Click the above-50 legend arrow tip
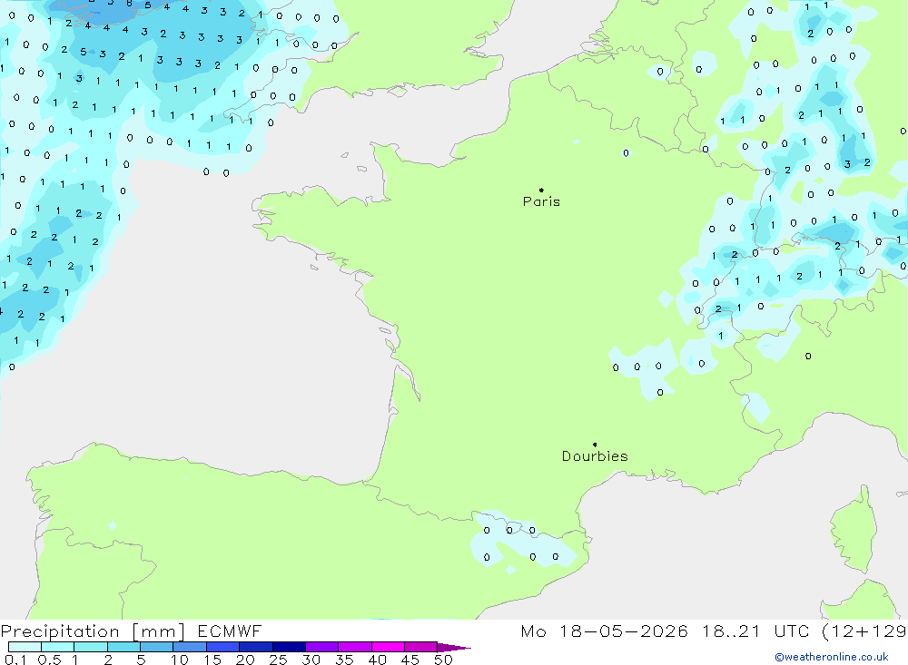This screenshot has height=665, width=908. tap(454, 648)
